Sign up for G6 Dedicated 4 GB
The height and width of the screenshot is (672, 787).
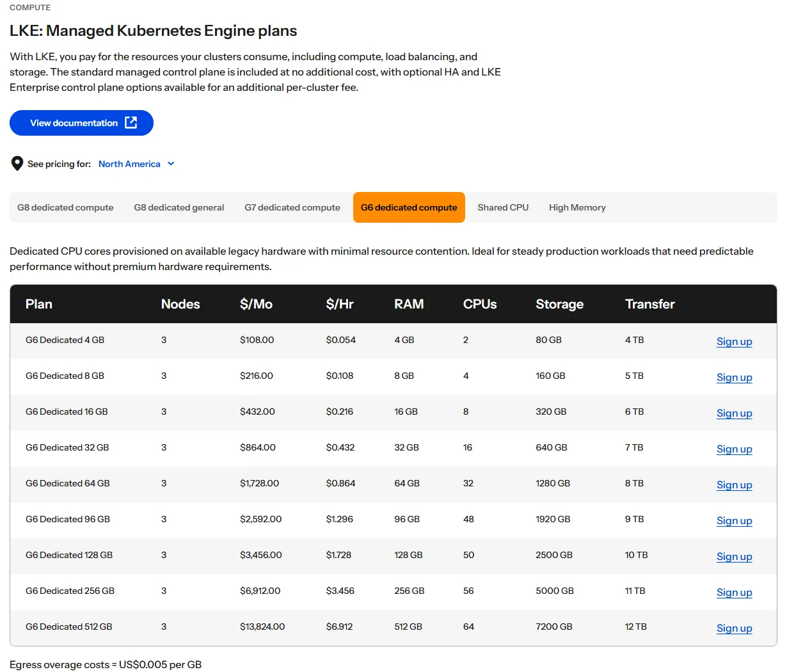(x=734, y=342)
